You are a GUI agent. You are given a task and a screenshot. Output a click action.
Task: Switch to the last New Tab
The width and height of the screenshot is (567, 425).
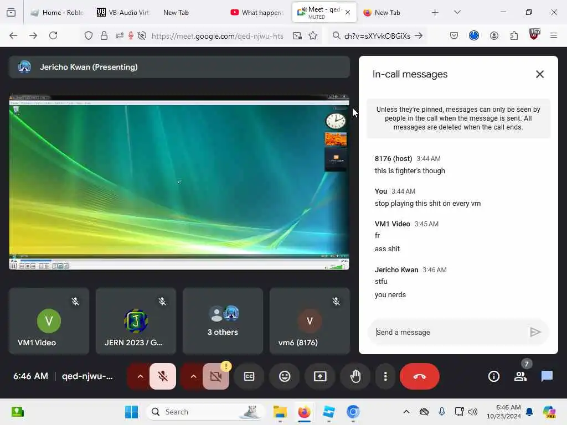tap(387, 13)
